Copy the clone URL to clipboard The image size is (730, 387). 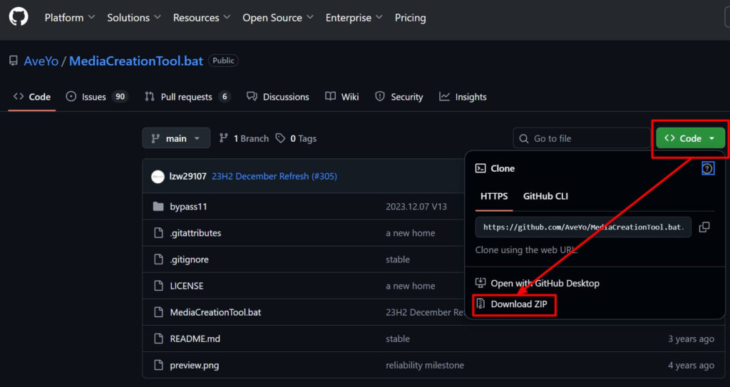[x=704, y=227]
